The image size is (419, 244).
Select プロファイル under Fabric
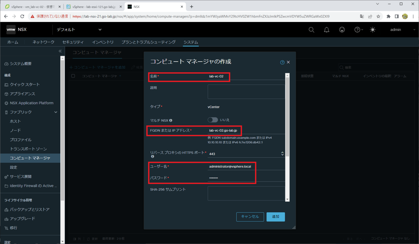point(21,140)
